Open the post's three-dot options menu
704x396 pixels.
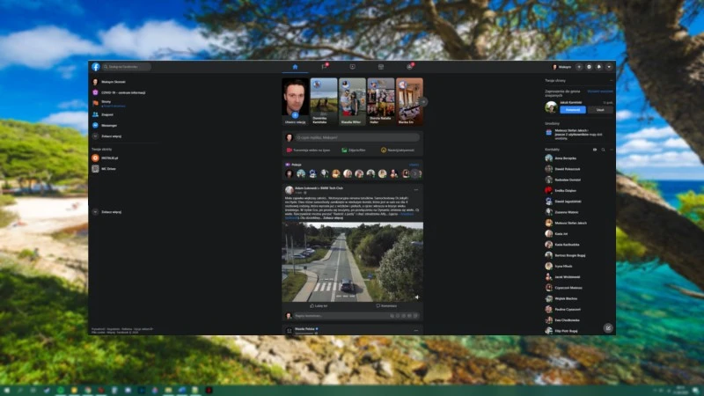tap(416, 189)
